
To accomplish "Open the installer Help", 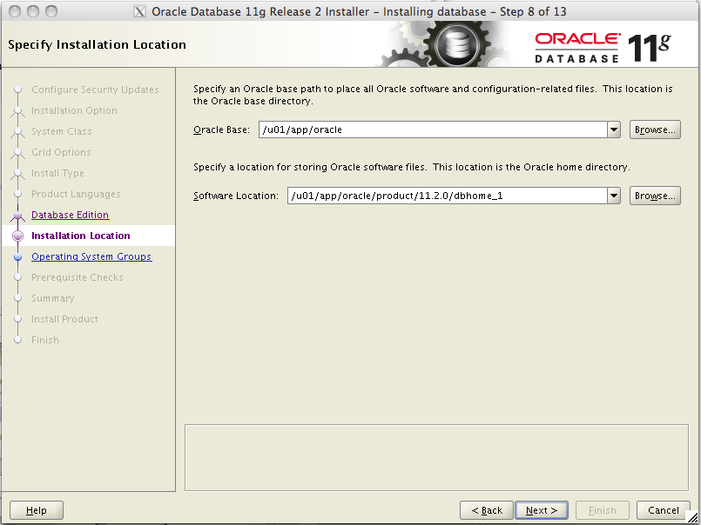I will [37, 510].
